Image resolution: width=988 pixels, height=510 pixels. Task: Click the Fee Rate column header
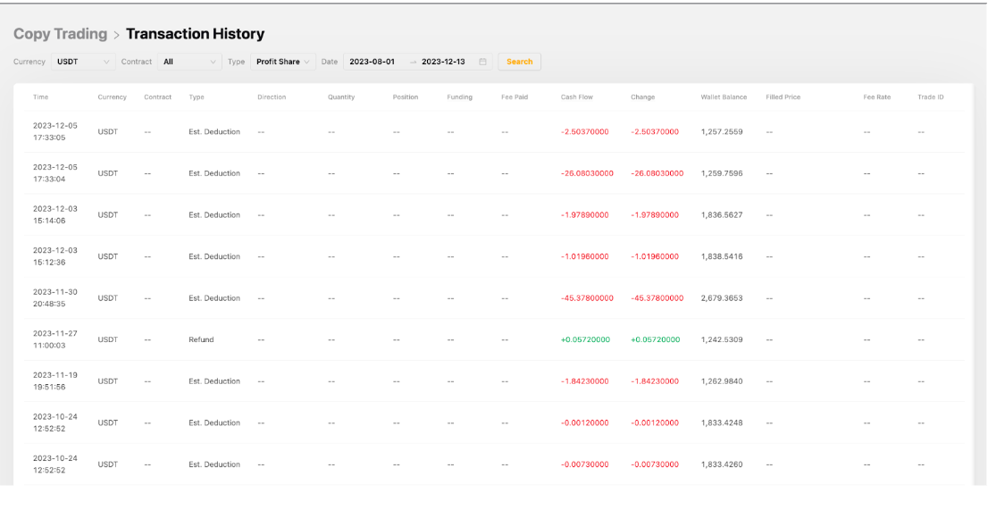click(x=876, y=96)
